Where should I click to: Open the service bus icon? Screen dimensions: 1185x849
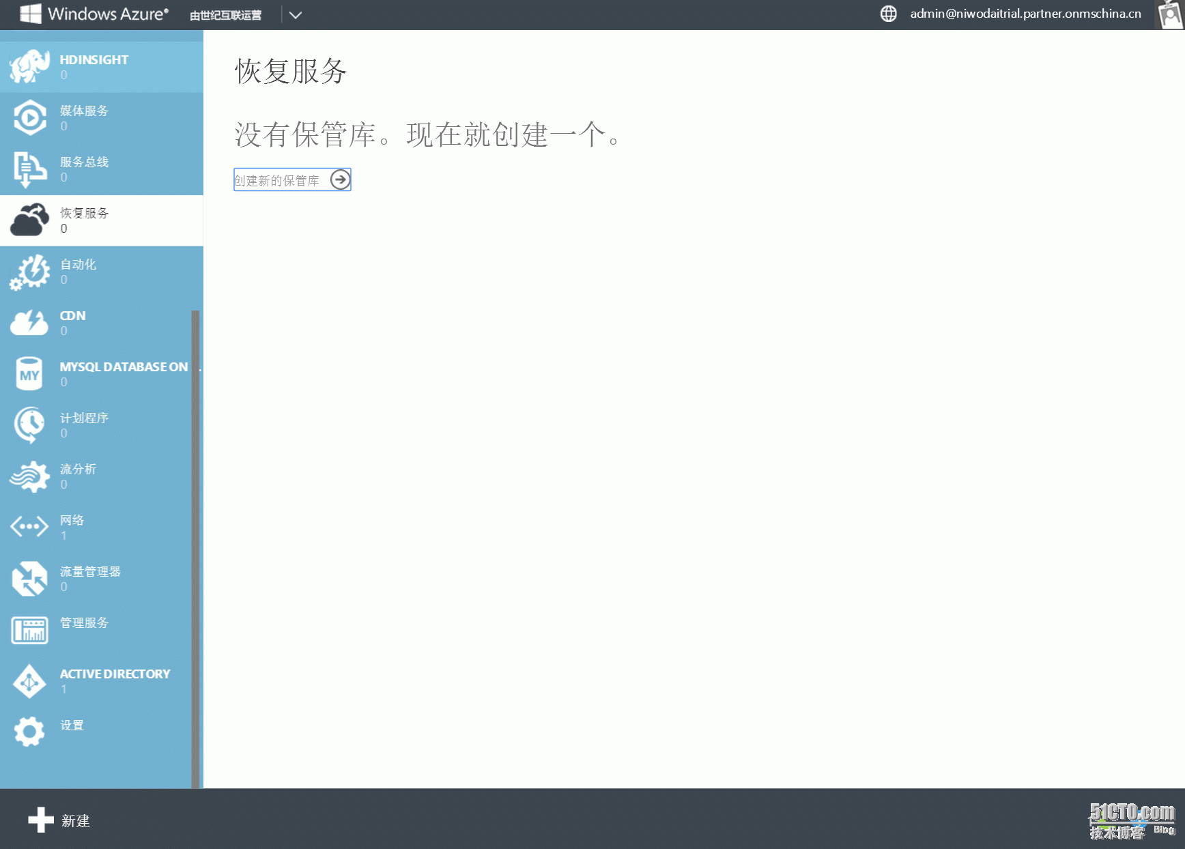point(29,169)
